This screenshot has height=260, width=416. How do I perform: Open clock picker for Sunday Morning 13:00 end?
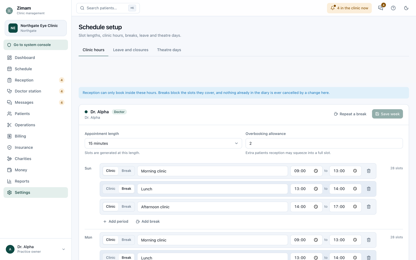355,171
